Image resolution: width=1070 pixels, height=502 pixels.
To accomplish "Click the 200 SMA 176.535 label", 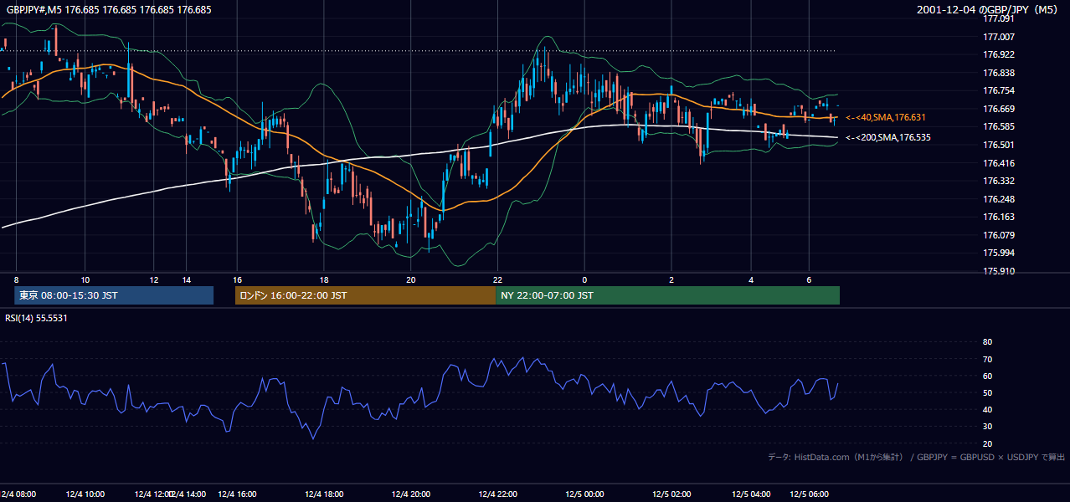I will click(x=887, y=137).
